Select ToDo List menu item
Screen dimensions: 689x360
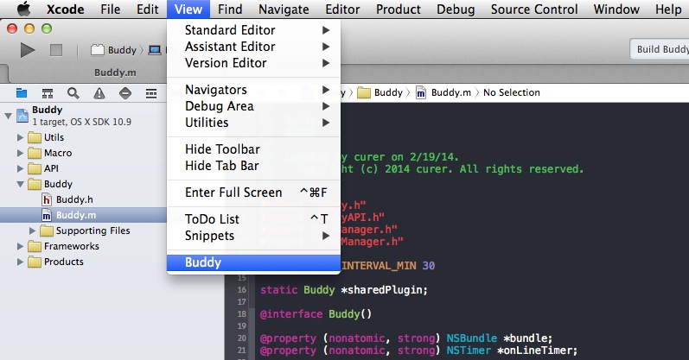pyautogui.click(x=253, y=219)
